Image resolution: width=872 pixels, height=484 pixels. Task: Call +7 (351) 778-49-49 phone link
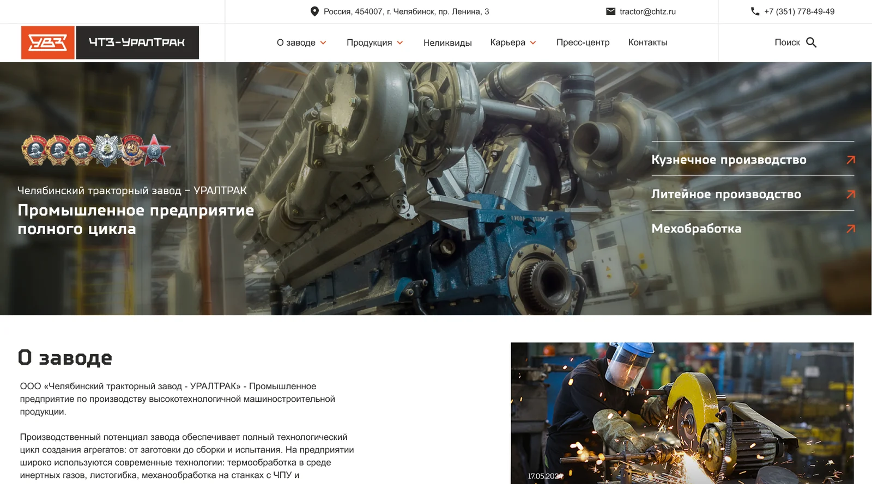click(x=799, y=11)
